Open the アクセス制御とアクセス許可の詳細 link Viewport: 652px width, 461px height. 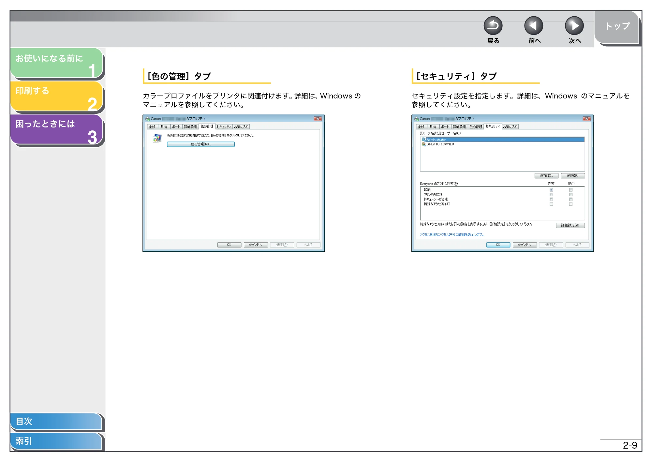(x=452, y=234)
